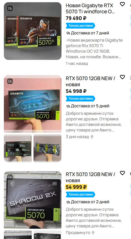The height and width of the screenshot is (239, 131).
Task: Click delivery truck icon on 5070 Ti photo
Action: click(10, 8)
